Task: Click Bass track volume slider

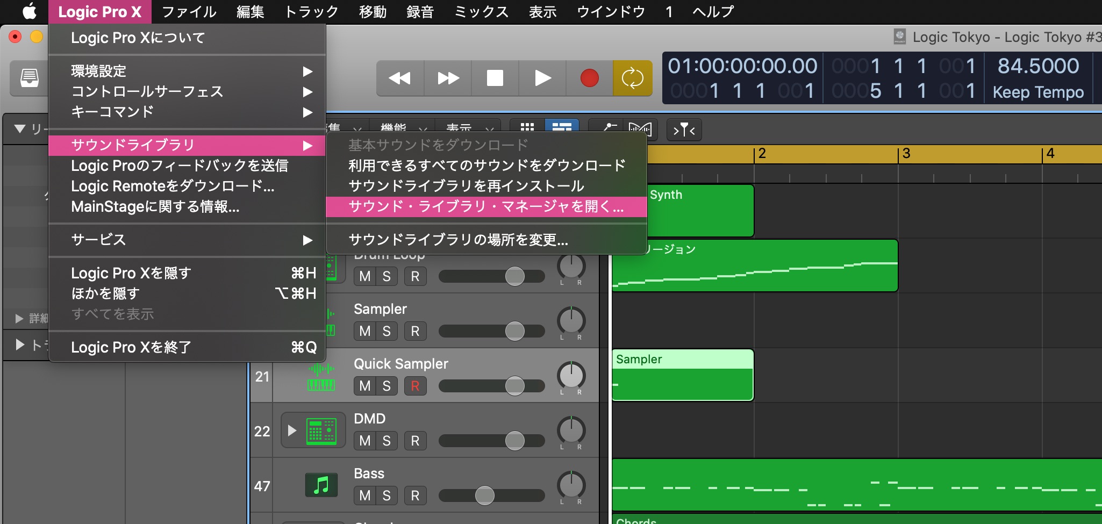Action: (492, 496)
